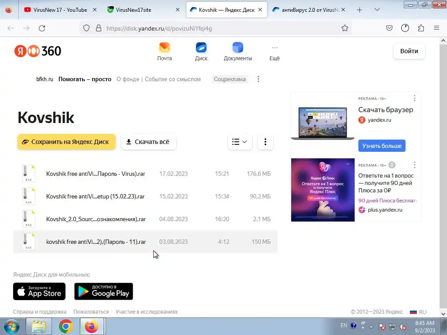Click the Яндекс Плюс ad image
Viewport: 447px width, 335px height.
[x=323, y=190]
